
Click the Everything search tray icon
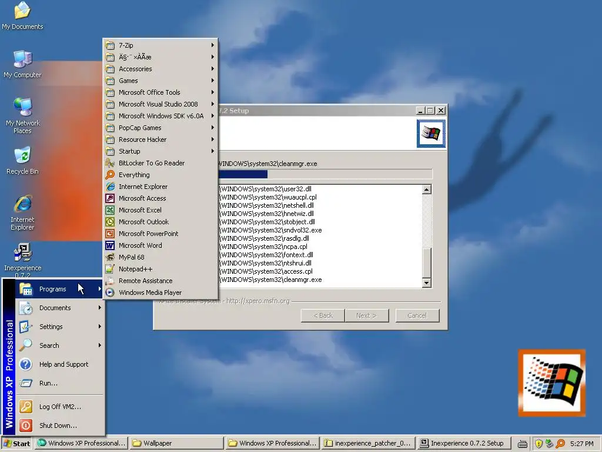(560, 444)
